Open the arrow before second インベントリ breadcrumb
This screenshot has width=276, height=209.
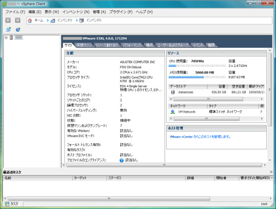(77, 20)
